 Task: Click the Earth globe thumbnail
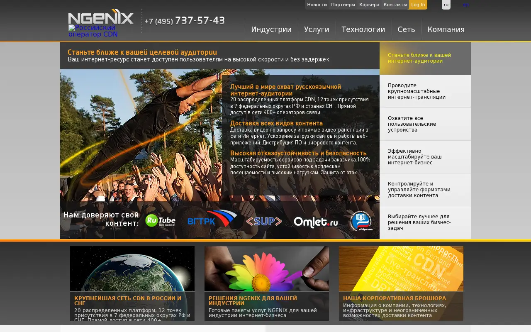coord(132,269)
